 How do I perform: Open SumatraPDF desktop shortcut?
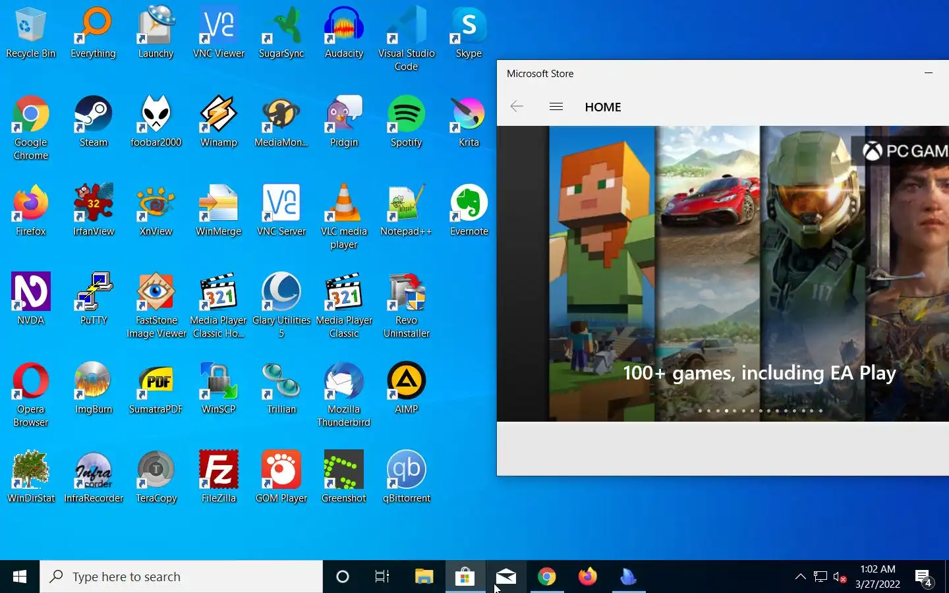point(156,389)
